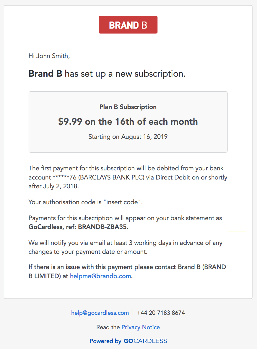Click the Powered by GoCardless logo
Screen dimensions: 257x349
128,341
